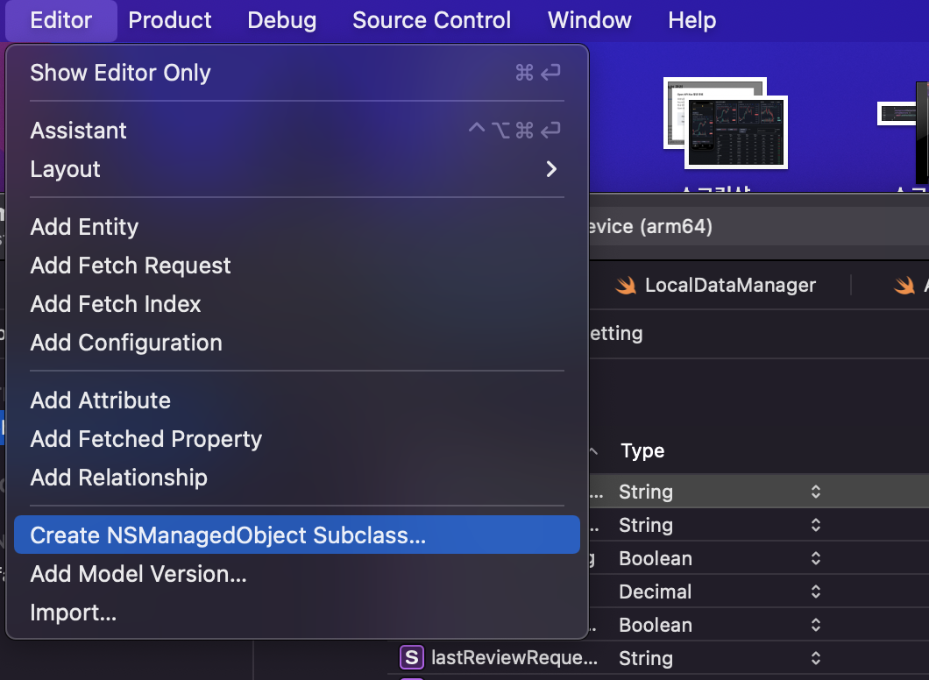
Task: Click the S icon of lastReviewReque… attribute
Action: pos(412,657)
